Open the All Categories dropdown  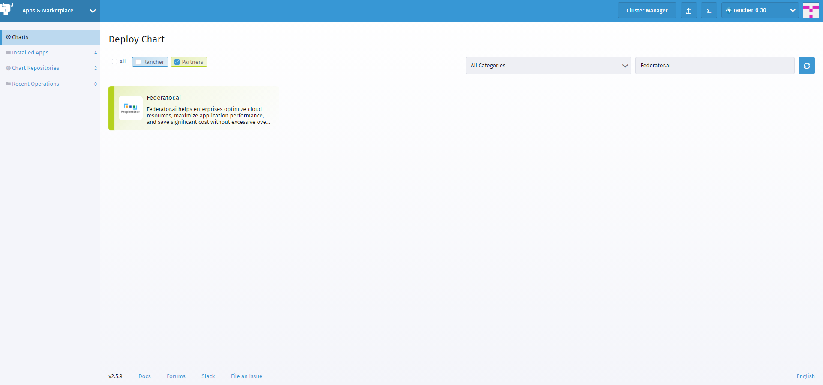click(548, 66)
